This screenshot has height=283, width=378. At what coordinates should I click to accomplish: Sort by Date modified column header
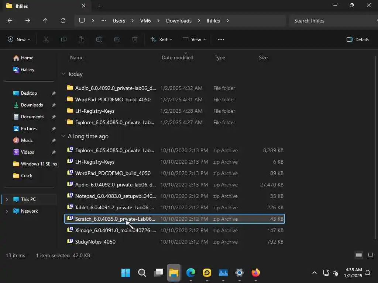coord(178,57)
